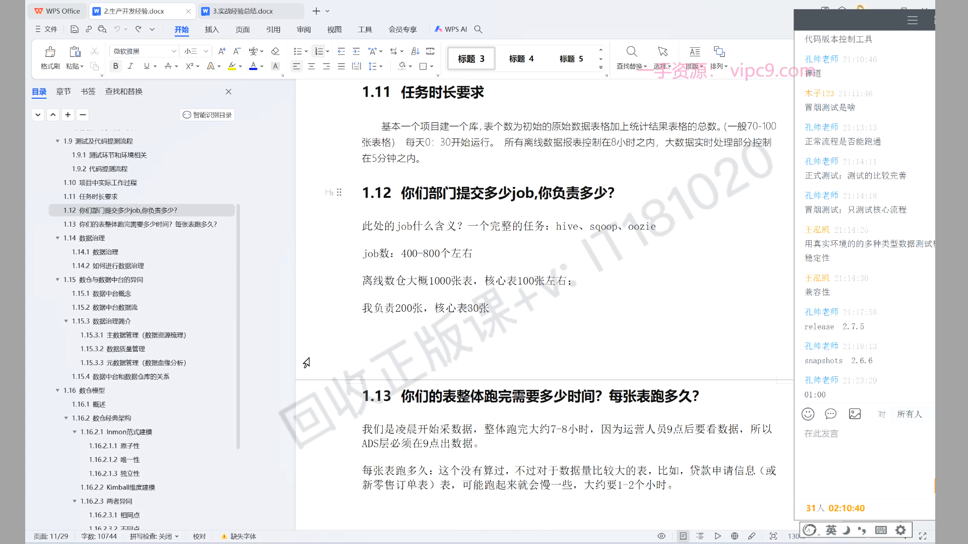Screen dimensions: 968x544
Task: Open the font name dropdown 微软雅黑
Action: pos(174,51)
